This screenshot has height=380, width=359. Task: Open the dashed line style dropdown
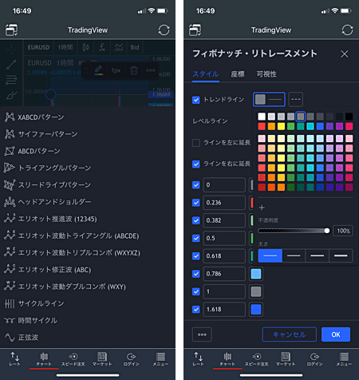click(296, 99)
